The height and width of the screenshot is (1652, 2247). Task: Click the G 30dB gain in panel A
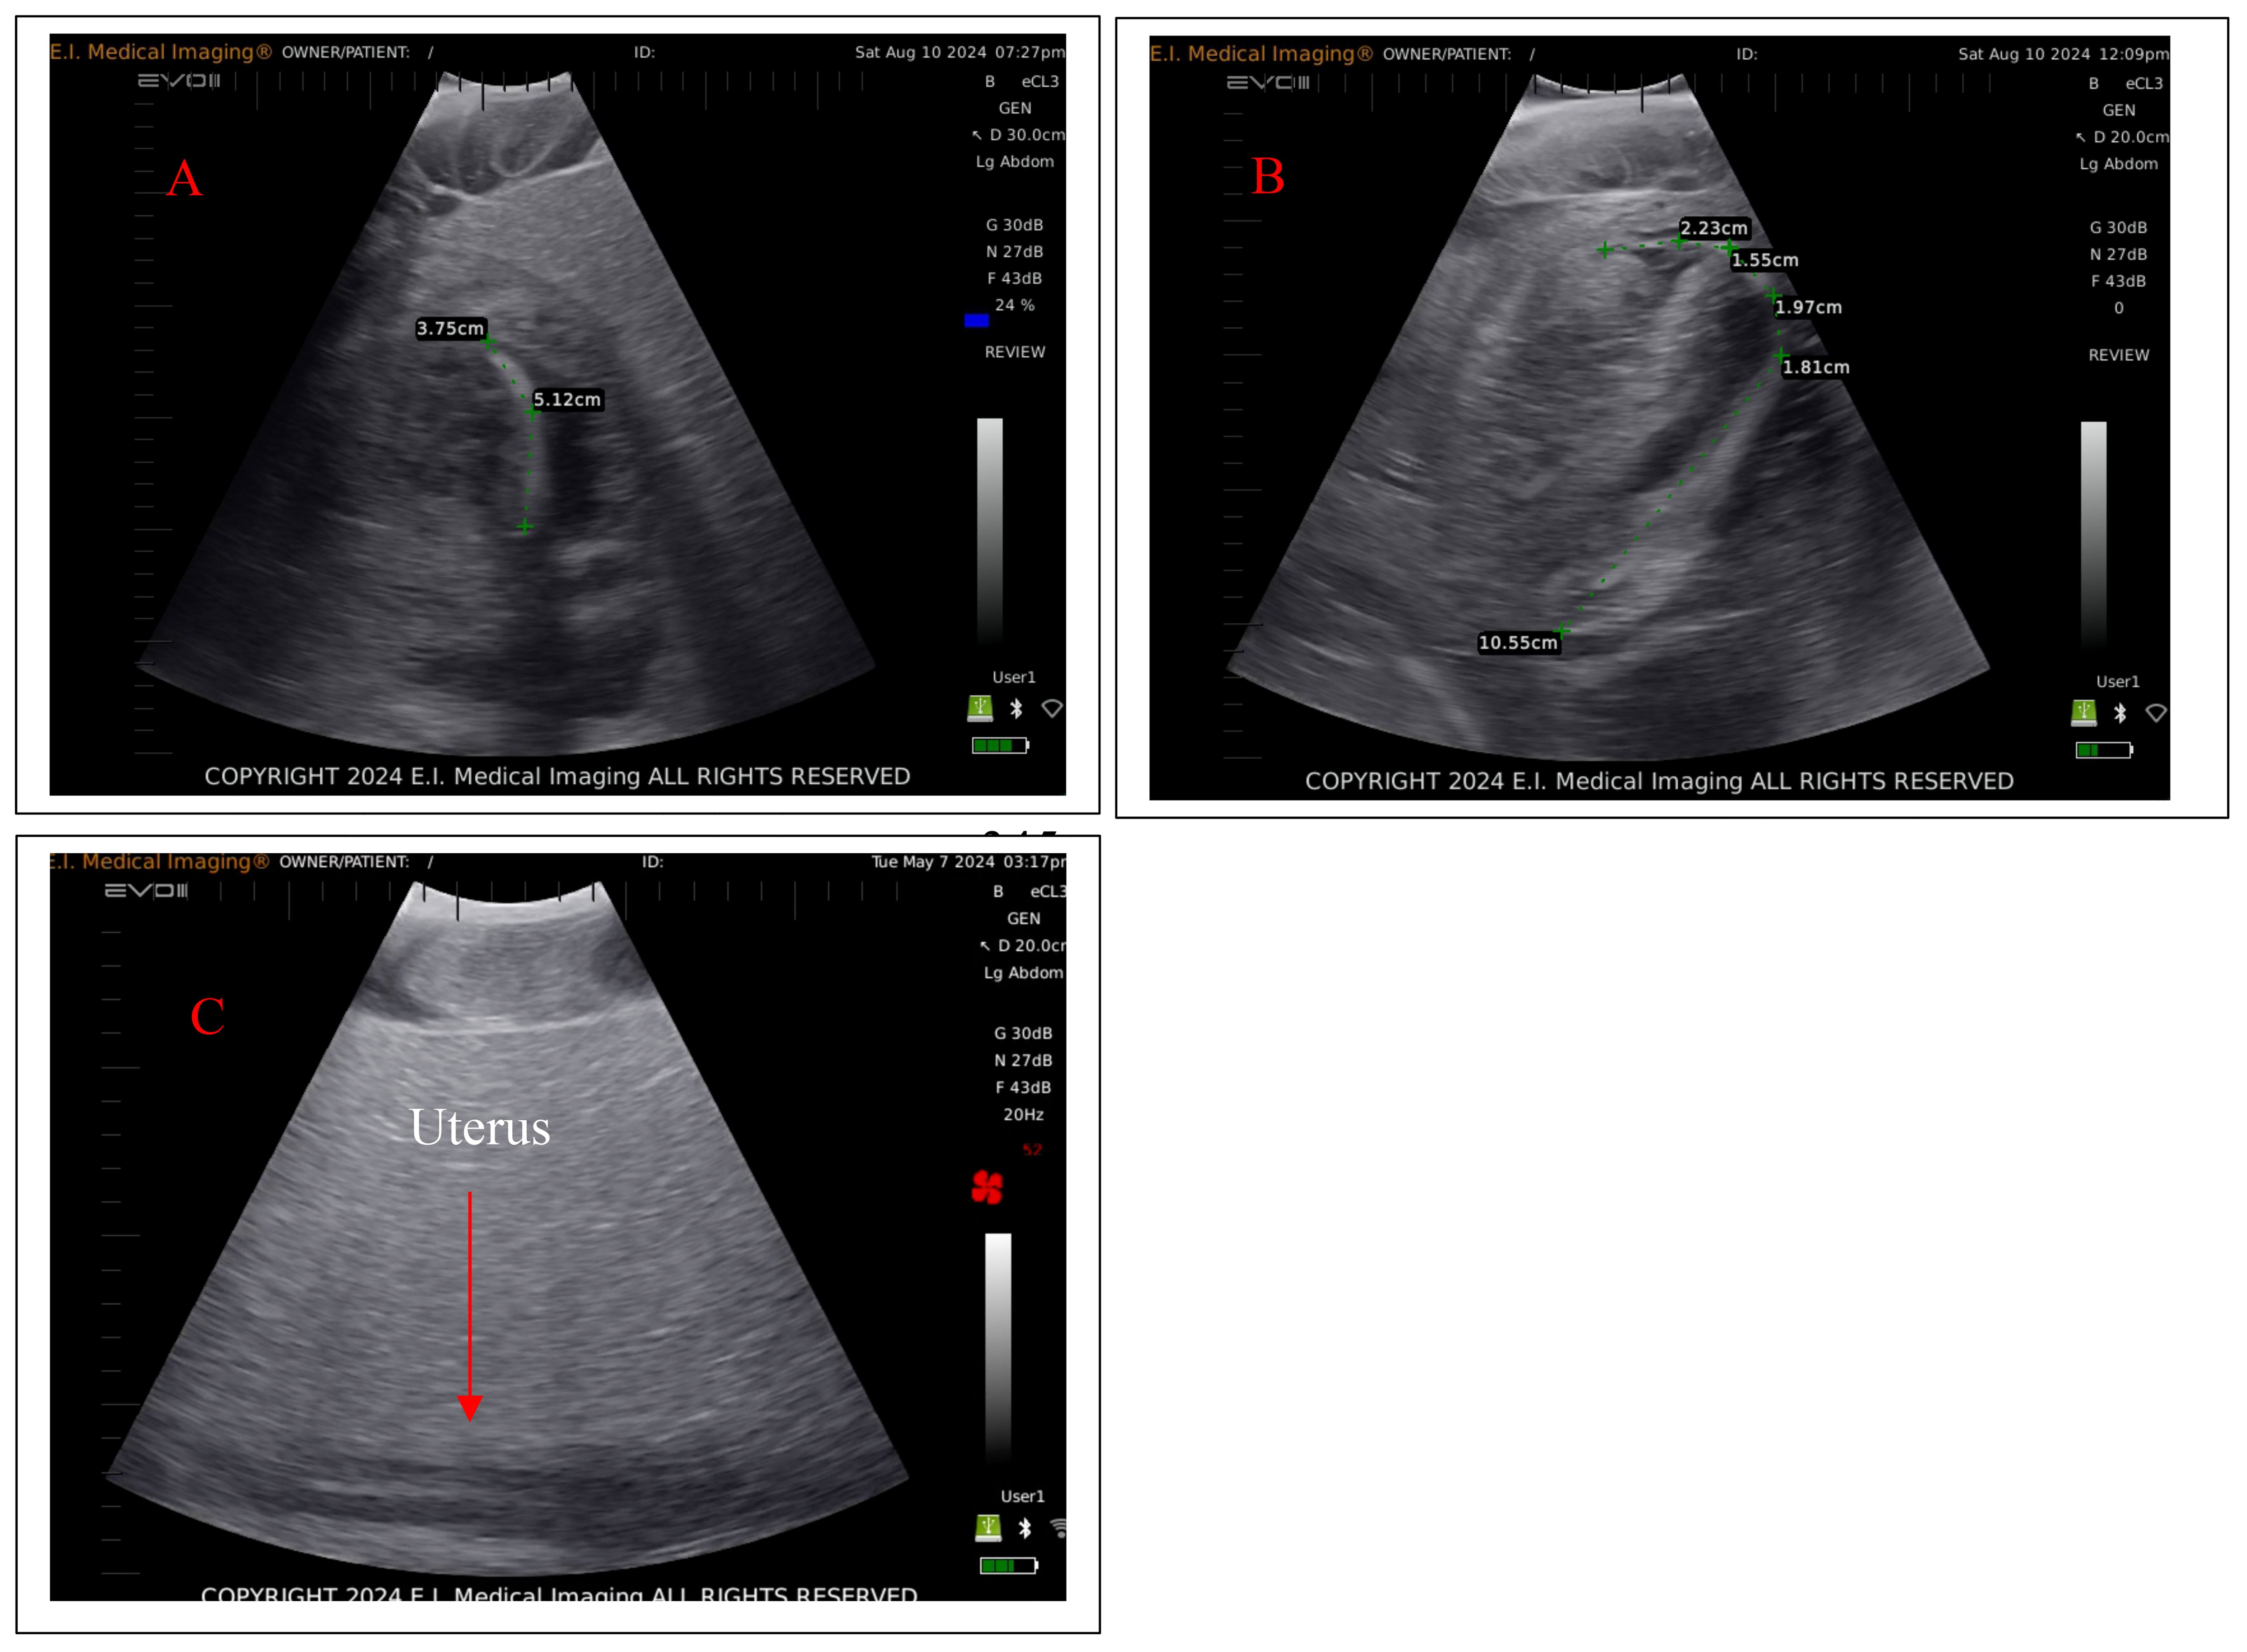coord(1014,225)
